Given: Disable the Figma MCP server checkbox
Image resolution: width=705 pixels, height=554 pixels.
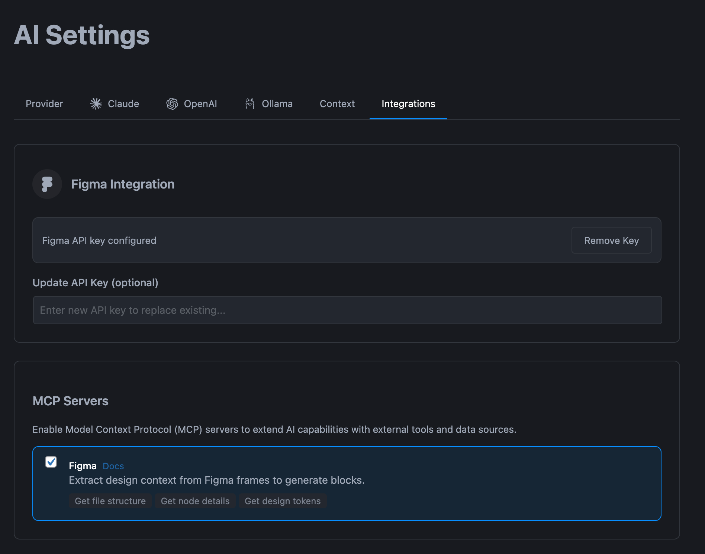Looking at the screenshot, I should pyautogui.click(x=51, y=462).
